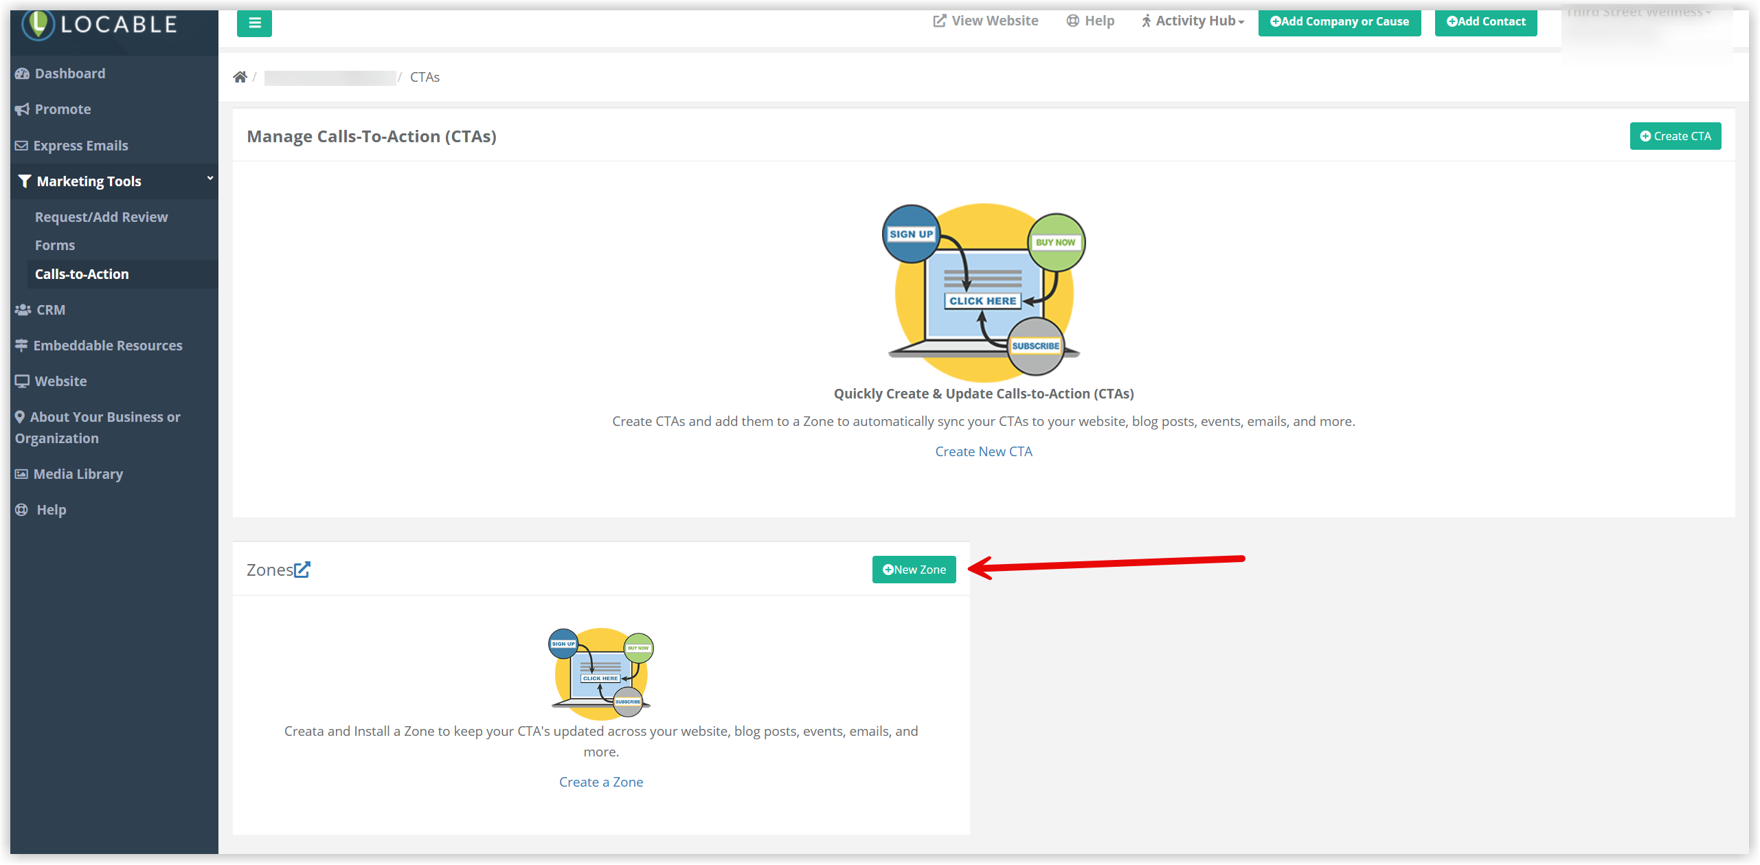Click the large CTA illustration image
The width and height of the screenshot is (1760, 865).
click(983, 292)
